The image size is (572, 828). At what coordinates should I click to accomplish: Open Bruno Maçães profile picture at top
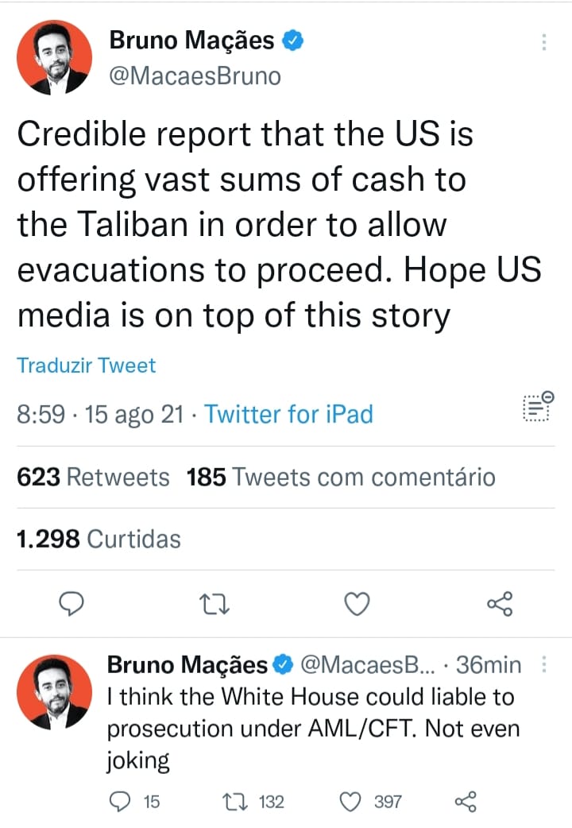pyautogui.click(x=54, y=57)
